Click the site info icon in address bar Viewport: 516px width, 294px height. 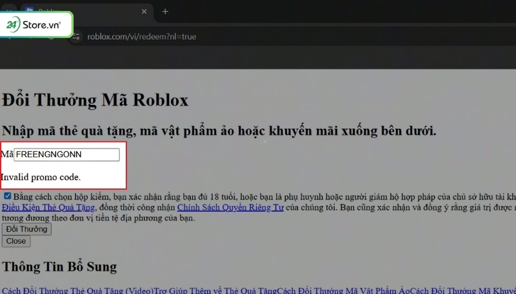(x=77, y=37)
